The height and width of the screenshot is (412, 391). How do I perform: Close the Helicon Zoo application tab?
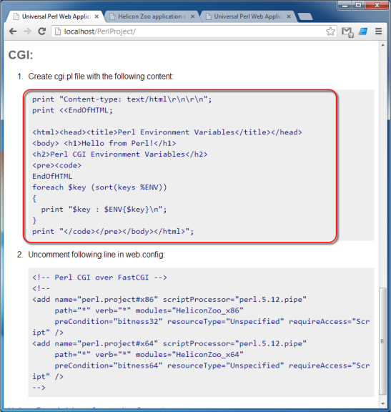coord(192,16)
